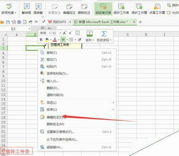Choose 插入(I)... in the context menu

[x=77, y=81]
